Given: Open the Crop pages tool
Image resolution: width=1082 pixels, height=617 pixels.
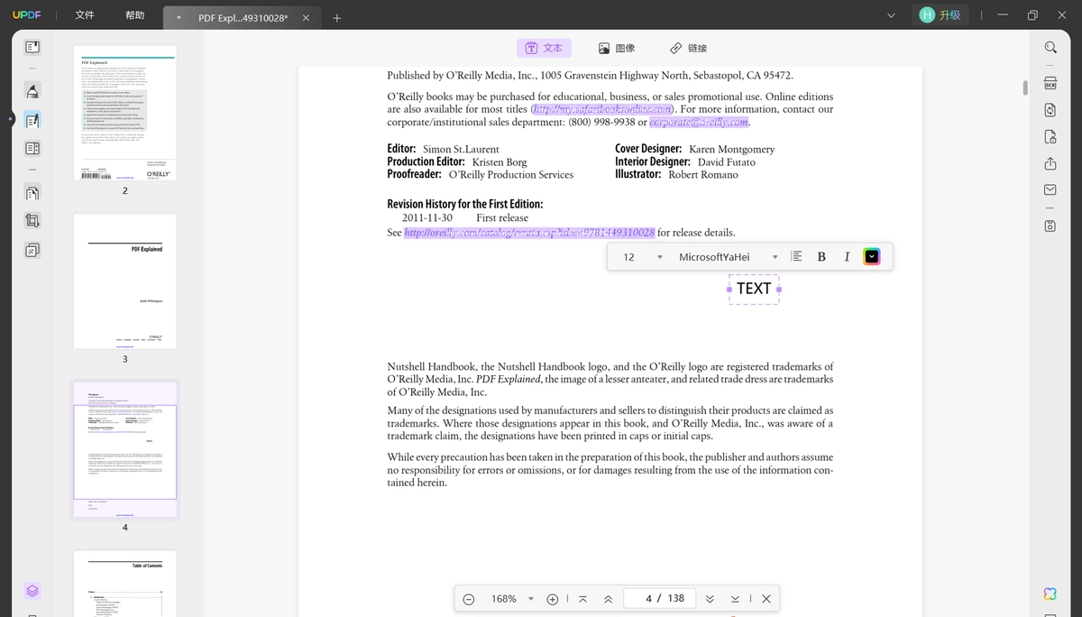Looking at the screenshot, I should coord(32,221).
